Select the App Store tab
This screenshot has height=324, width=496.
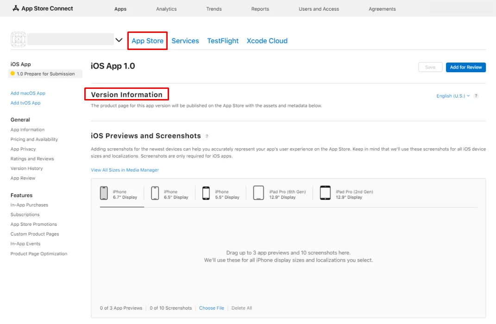pyautogui.click(x=147, y=41)
